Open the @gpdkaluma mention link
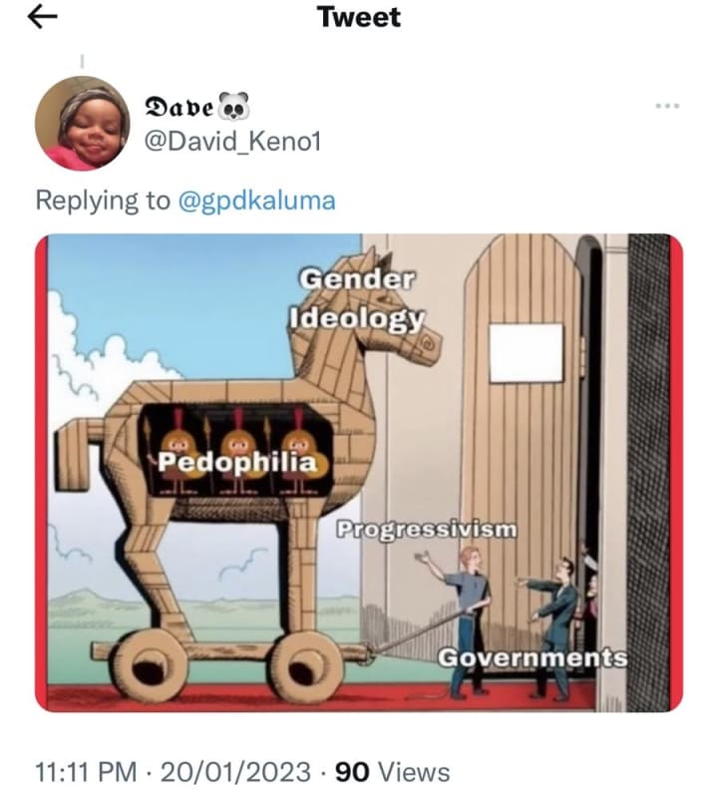This screenshot has height=808, width=718. (256, 201)
